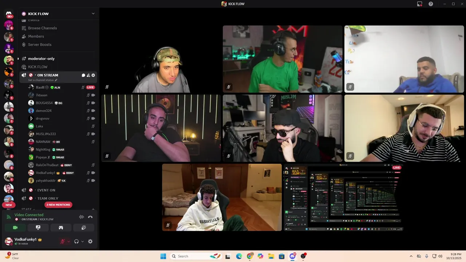Disconnect from voice call
The width and height of the screenshot is (466, 262).
pos(90,217)
